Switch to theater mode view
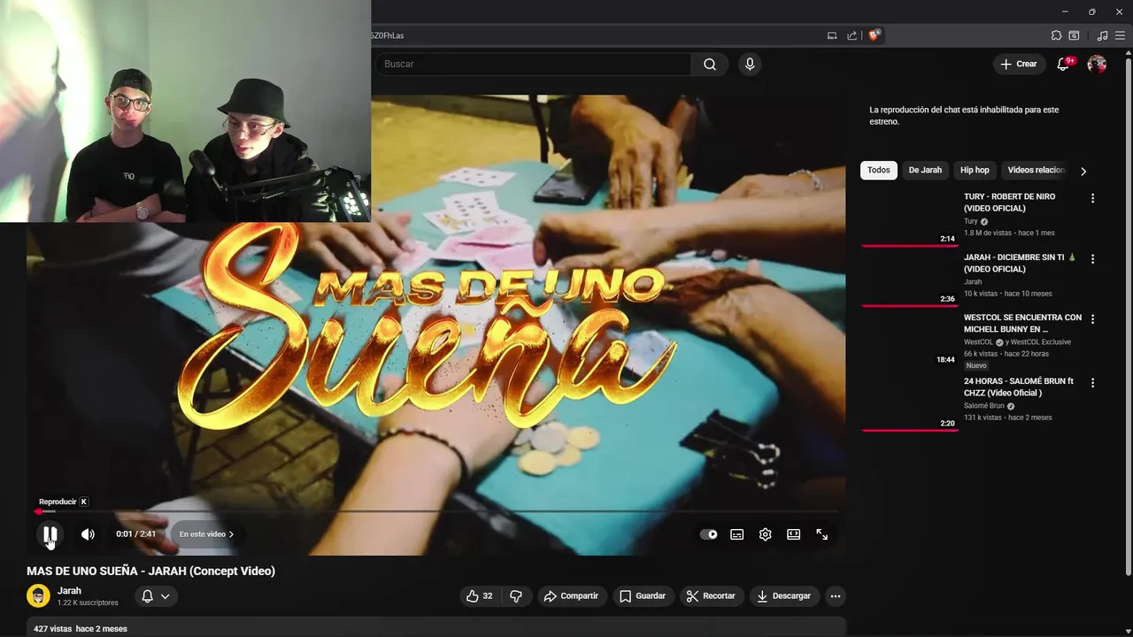Screen dimensions: 1133x637 tap(793, 534)
